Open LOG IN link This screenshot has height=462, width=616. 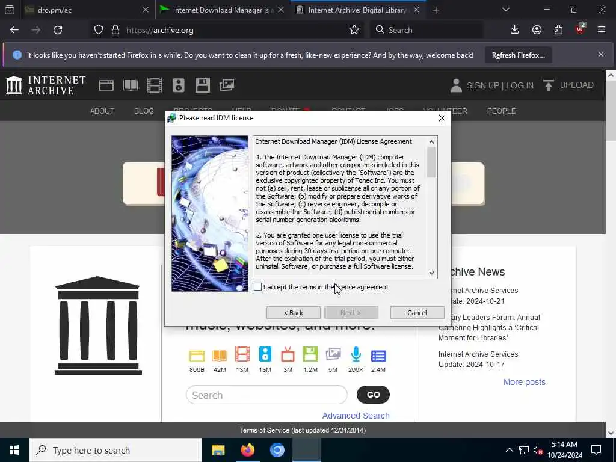[x=520, y=85]
